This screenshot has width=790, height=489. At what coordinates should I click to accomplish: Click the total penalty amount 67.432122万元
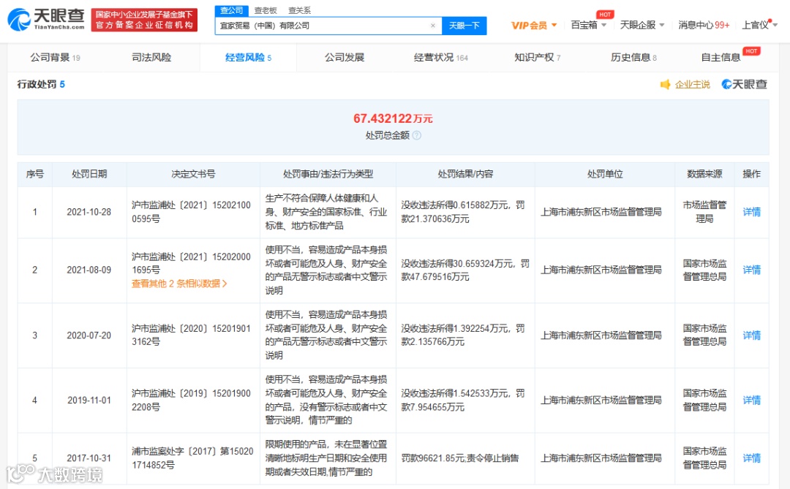click(x=393, y=118)
